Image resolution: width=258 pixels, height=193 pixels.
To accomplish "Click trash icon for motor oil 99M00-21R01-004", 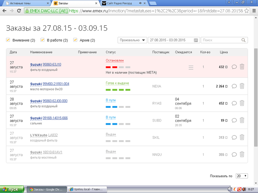I will coord(242,86).
